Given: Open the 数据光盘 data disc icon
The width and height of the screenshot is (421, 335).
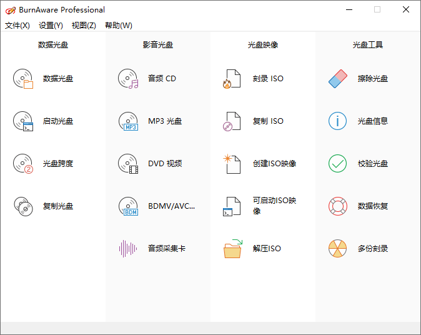Looking at the screenshot, I should point(23,79).
